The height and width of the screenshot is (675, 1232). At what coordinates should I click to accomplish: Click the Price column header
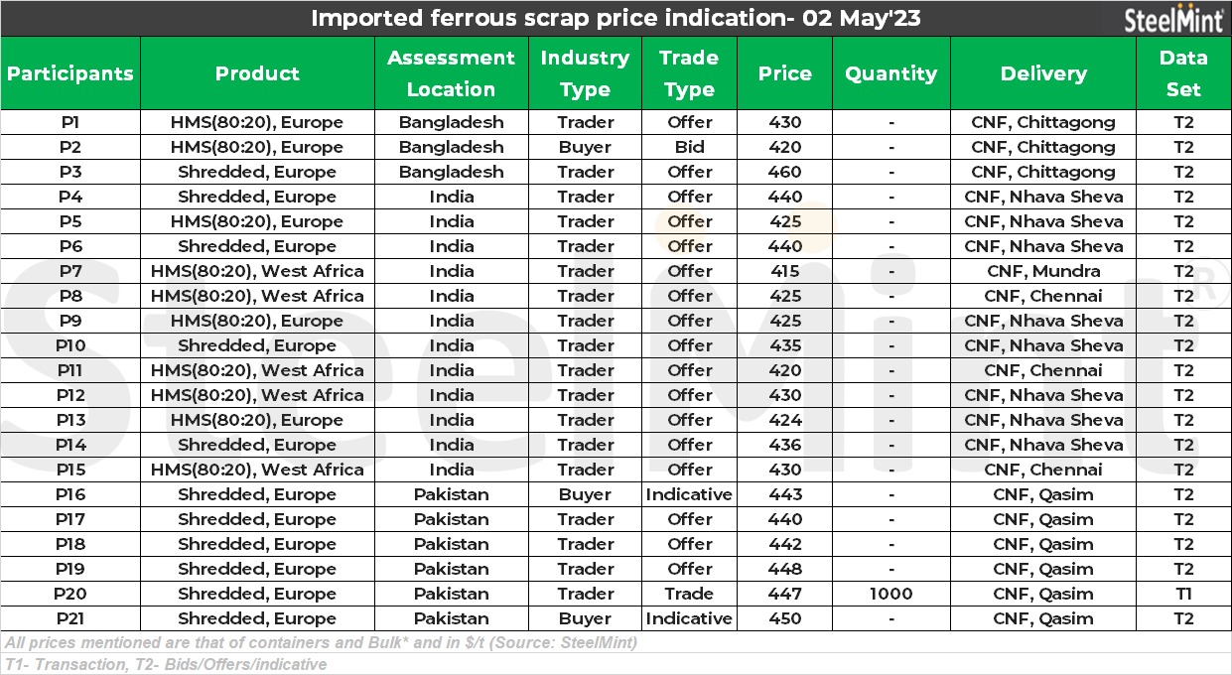pyautogui.click(x=784, y=73)
